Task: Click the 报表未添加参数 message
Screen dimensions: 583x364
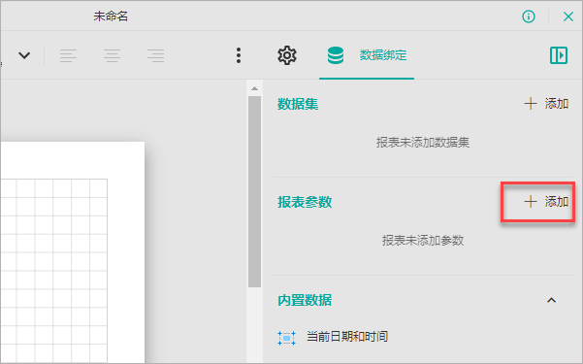Action: point(423,241)
